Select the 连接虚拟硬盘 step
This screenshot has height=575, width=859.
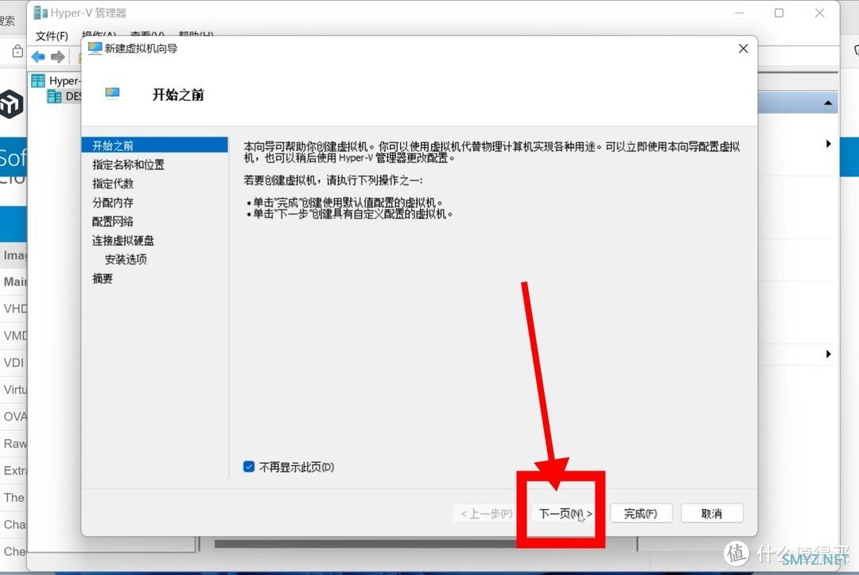coord(123,240)
